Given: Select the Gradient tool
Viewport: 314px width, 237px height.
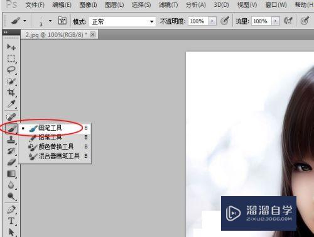Looking at the screenshot, I should pos(11,174).
